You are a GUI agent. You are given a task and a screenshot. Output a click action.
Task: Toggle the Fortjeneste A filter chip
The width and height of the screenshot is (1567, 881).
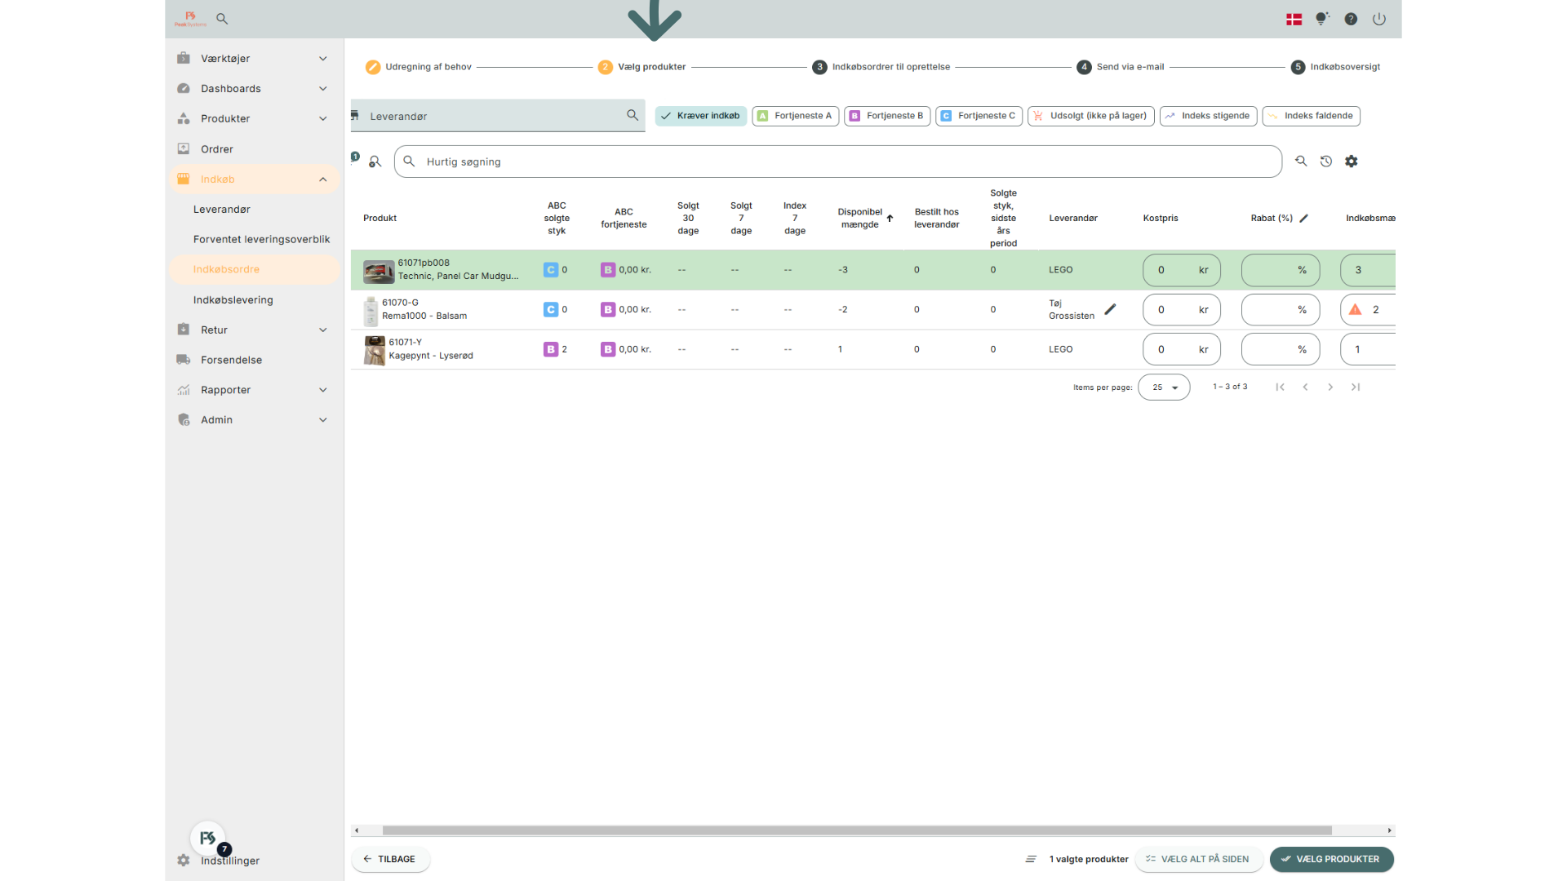795,116
